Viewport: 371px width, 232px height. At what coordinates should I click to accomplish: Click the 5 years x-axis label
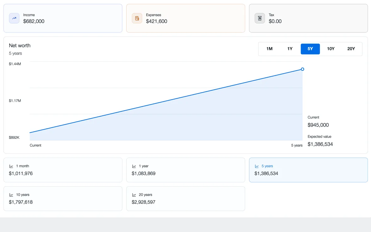coord(297,145)
